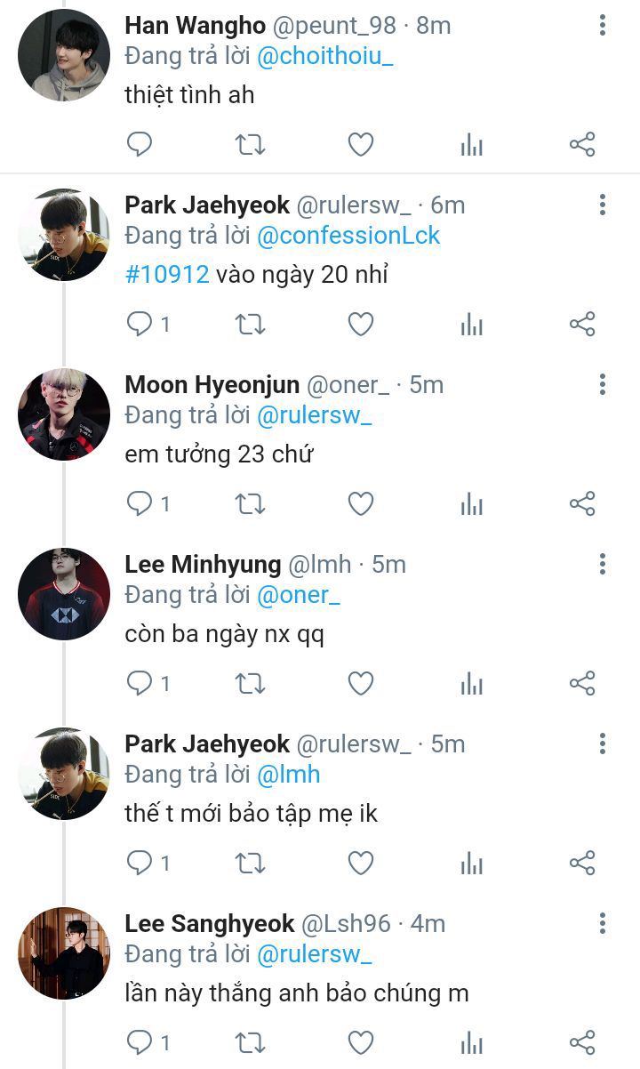
Task: Open Han Wangho's profile avatar
Action: coord(64,55)
